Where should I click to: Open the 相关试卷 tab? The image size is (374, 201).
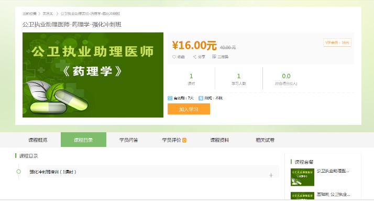tap(265, 140)
